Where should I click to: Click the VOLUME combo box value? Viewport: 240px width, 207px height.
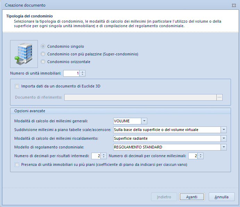click(127, 121)
